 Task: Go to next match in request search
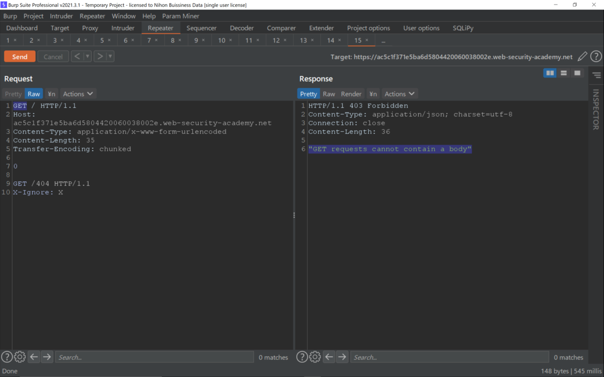coord(47,357)
